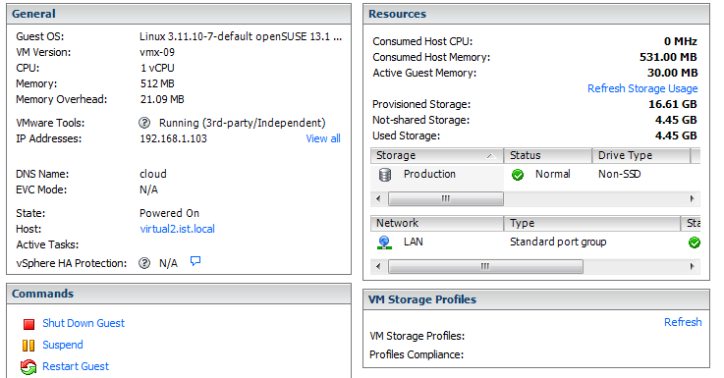
Task: Click the Non-SSD drive type cell
Action: [619, 174]
